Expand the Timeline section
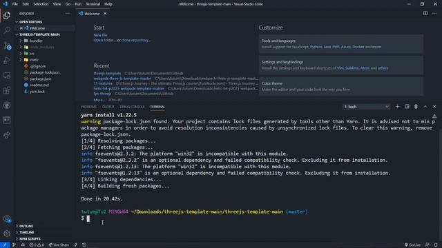This screenshot has width=442, height=248. [x=26, y=232]
